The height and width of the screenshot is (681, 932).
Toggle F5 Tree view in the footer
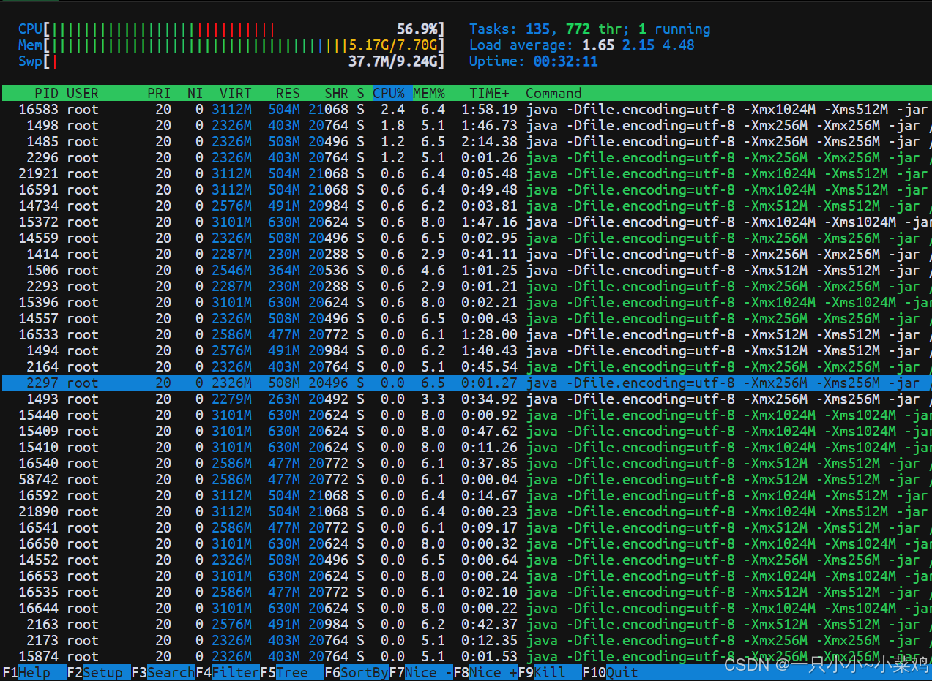[291, 673]
